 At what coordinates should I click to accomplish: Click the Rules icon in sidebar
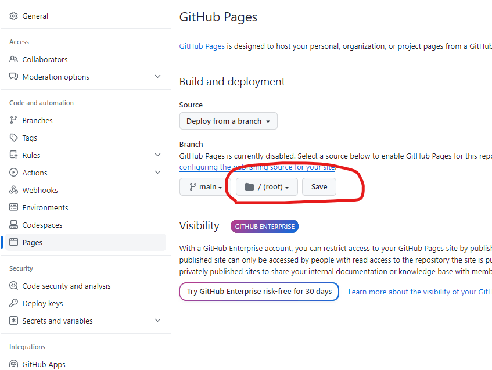[x=13, y=155]
